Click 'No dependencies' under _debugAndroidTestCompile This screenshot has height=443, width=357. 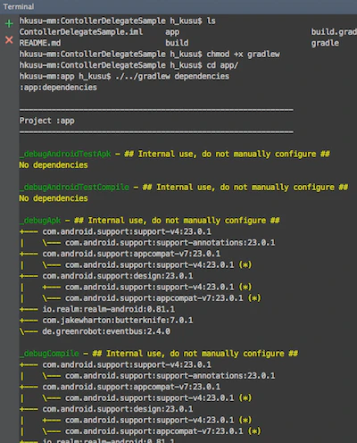pos(54,198)
